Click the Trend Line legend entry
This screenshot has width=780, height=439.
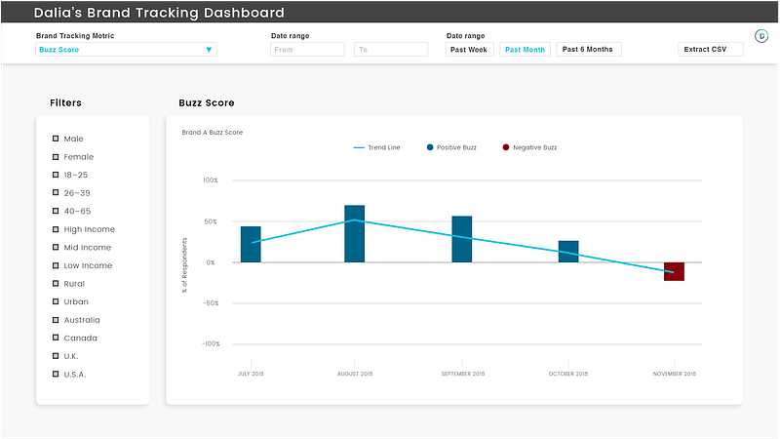click(376, 147)
